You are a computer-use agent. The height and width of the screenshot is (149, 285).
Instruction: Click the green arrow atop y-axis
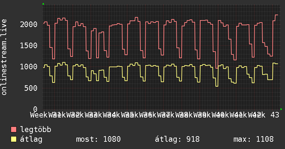43,4
